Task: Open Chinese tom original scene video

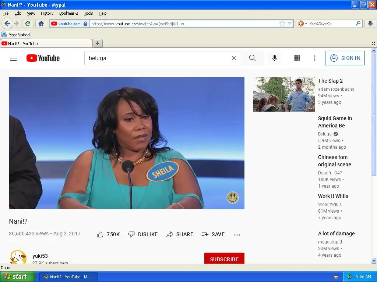Action: point(334,161)
